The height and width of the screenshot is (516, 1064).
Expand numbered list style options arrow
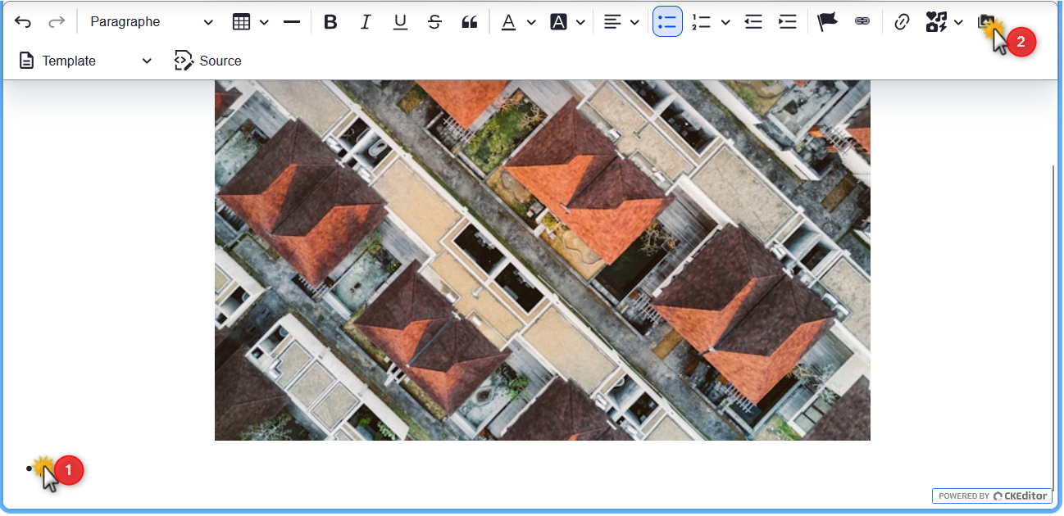tap(725, 22)
